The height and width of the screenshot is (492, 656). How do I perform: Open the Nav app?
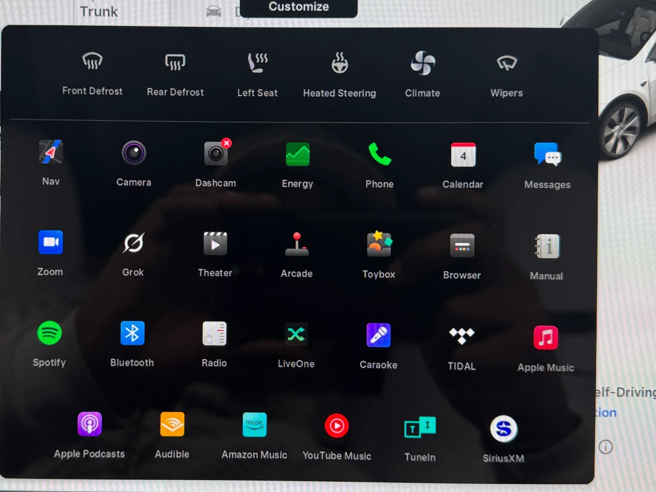[51, 153]
